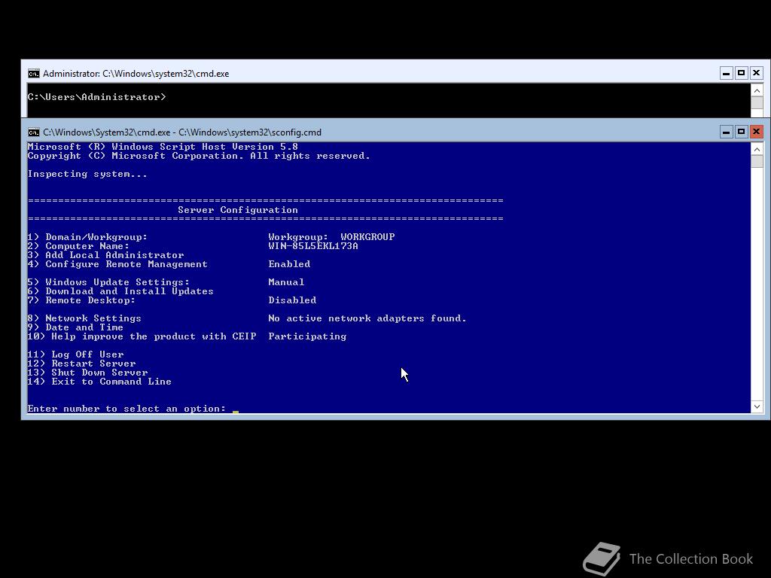This screenshot has width=771, height=578.
Task: Click the 'Participating' CEIP value
Action: coord(307,336)
